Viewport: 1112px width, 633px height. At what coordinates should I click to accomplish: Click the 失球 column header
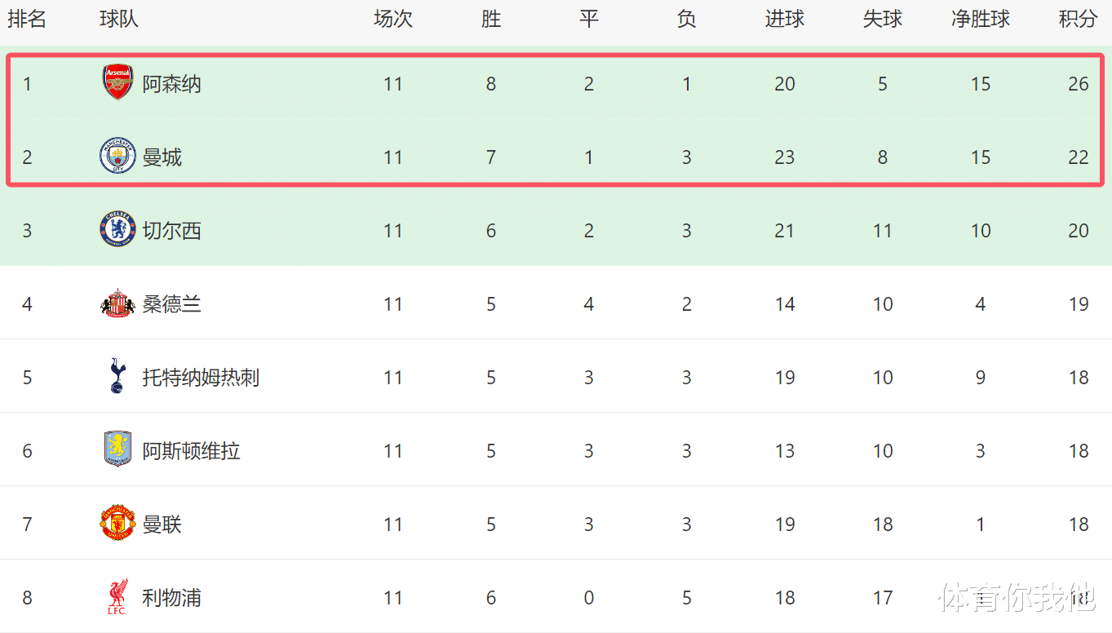(x=882, y=20)
